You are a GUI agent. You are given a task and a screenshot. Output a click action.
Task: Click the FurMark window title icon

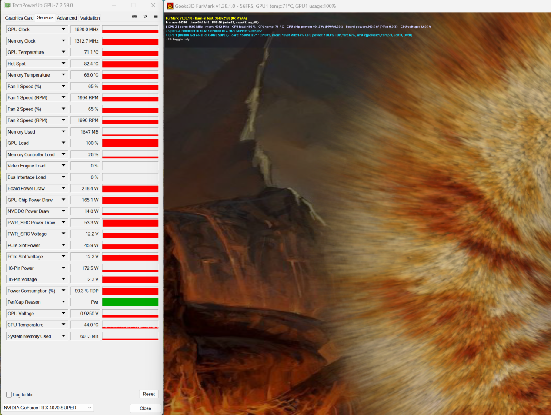170,6
